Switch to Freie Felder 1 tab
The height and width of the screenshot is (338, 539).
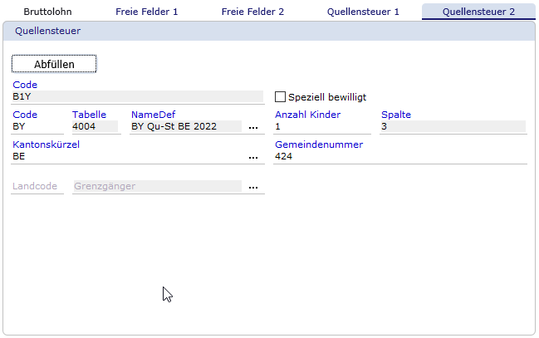pos(146,12)
